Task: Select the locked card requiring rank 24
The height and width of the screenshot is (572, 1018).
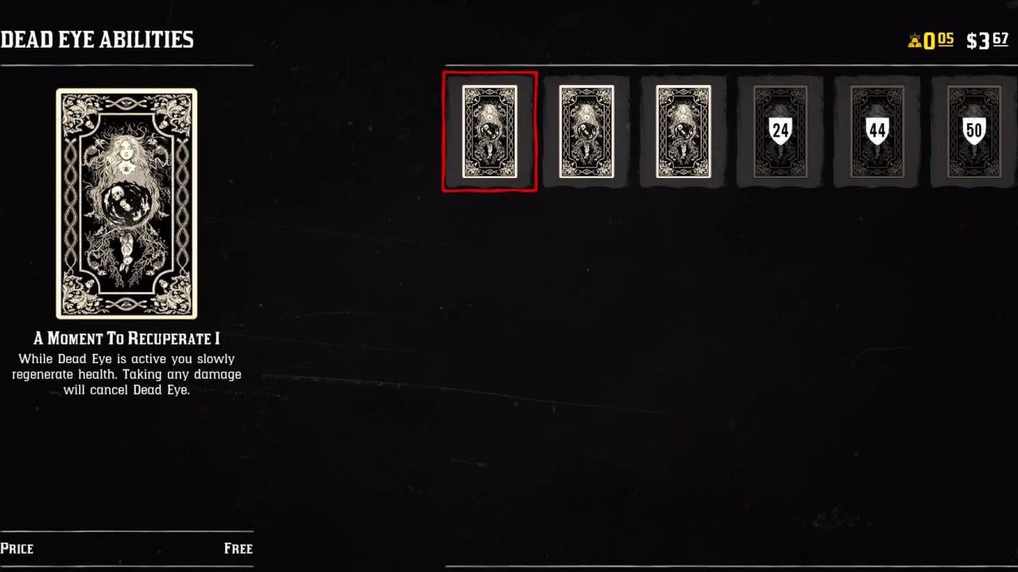Action: [780, 132]
